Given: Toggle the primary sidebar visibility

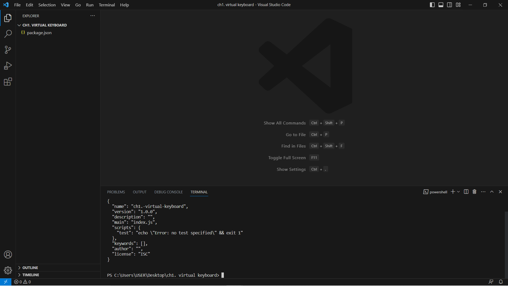Looking at the screenshot, I should pyautogui.click(x=432, y=5).
